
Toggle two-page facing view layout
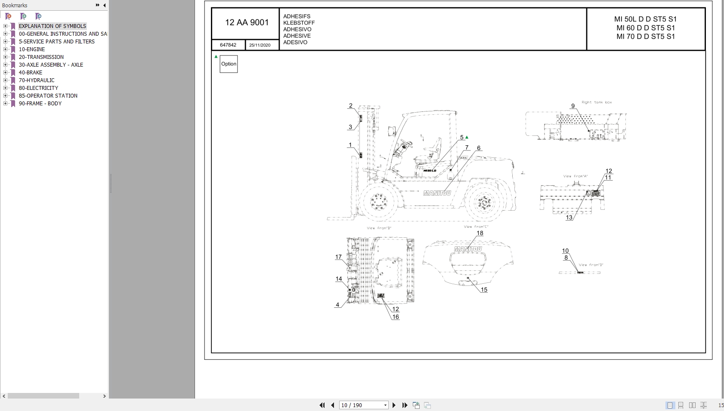[692, 405]
